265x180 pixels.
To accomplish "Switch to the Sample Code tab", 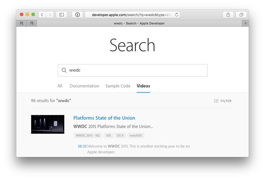I will coord(118,86).
